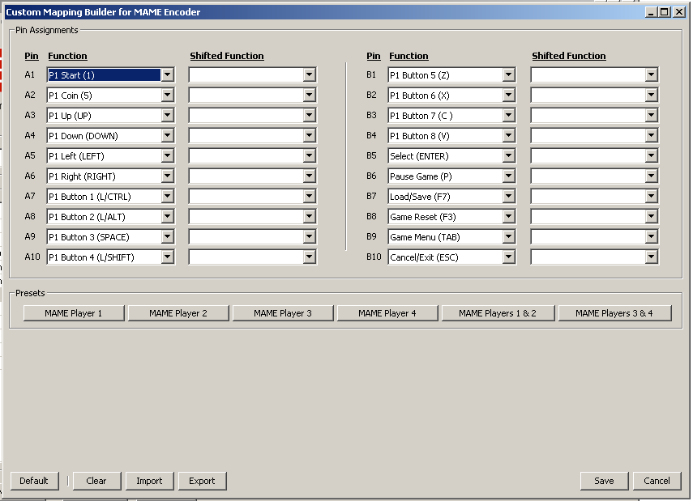Expand the A5 Function dropdown (P1 Left)
The image size is (693, 501).
click(x=167, y=156)
